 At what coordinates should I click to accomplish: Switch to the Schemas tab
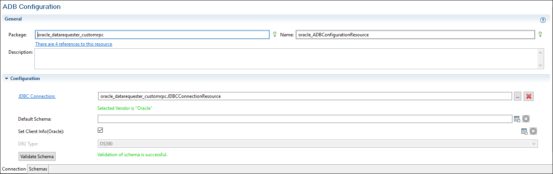(38, 169)
